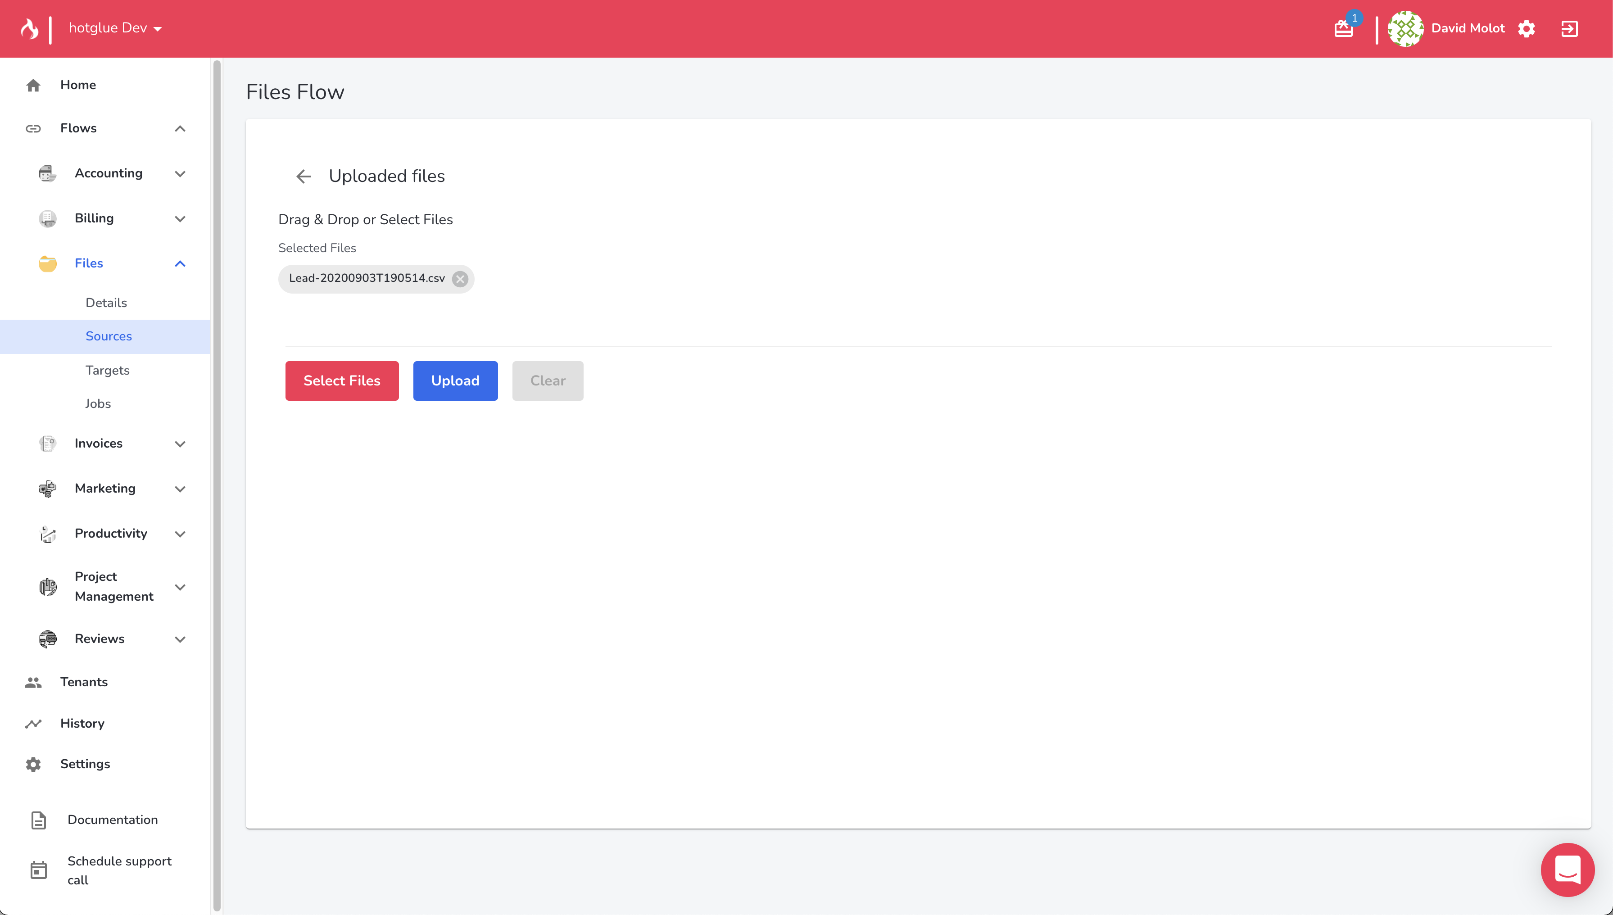This screenshot has width=1613, height=915.
Task: Collapse the Files flow section
Action: point(180,264)
